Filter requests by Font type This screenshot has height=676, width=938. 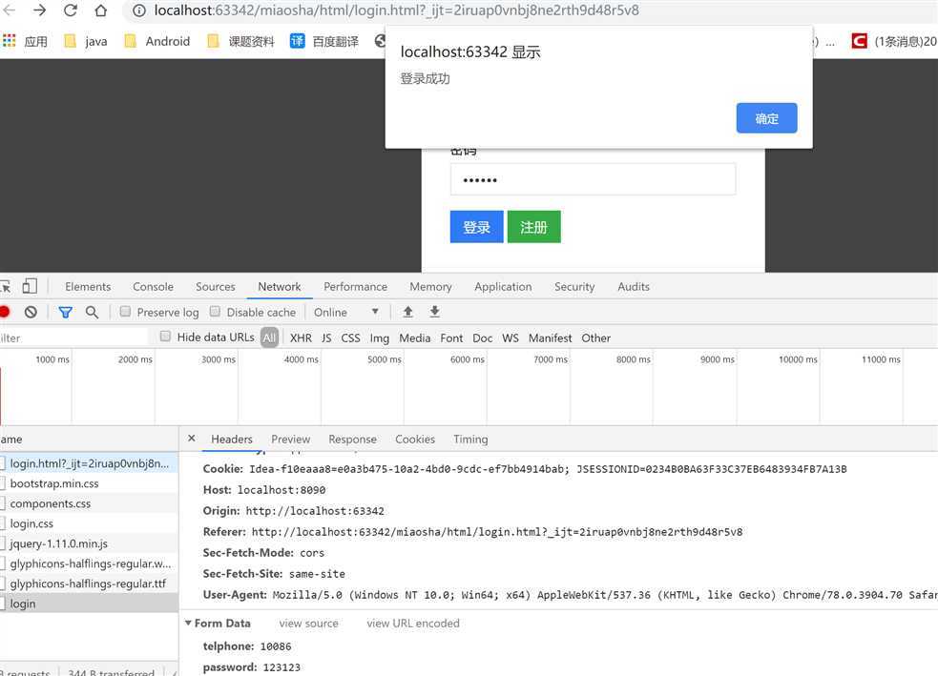451,338
